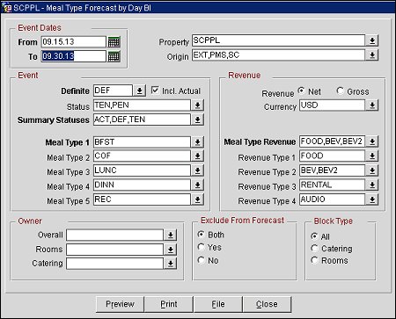Open the Definite status dropdown
Screen dimensions: 396x319
click(x=139, y=91)
